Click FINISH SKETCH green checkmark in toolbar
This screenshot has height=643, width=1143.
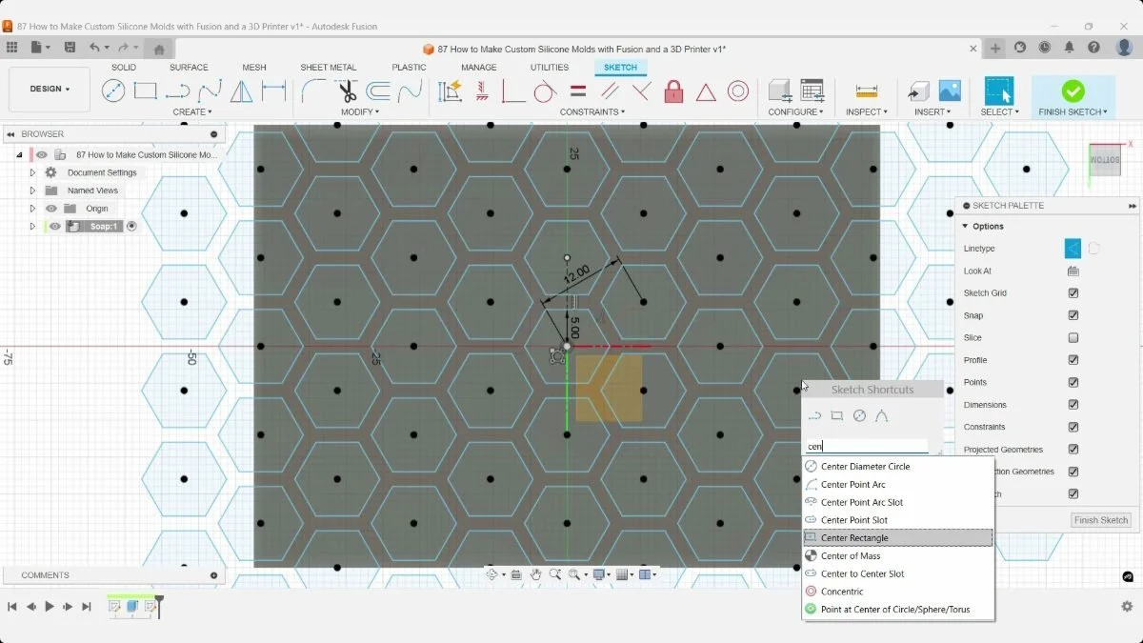[x=1073, y=90]
